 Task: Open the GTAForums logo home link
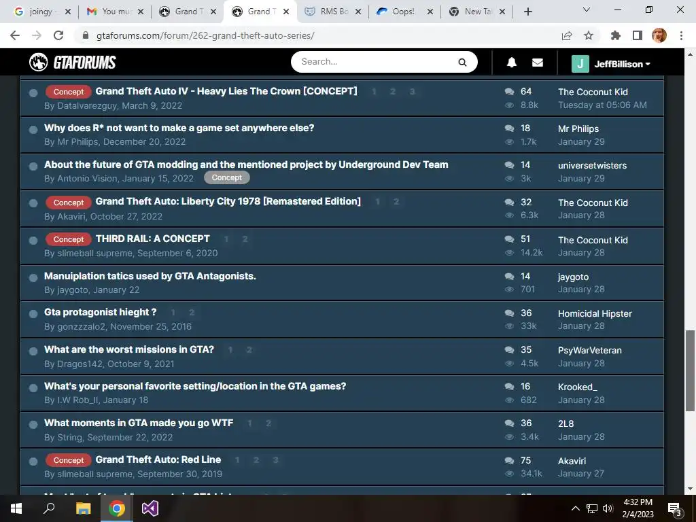point(72,62)
